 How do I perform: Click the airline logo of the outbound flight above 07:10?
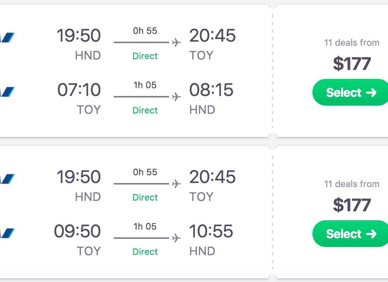coord(7,37)
